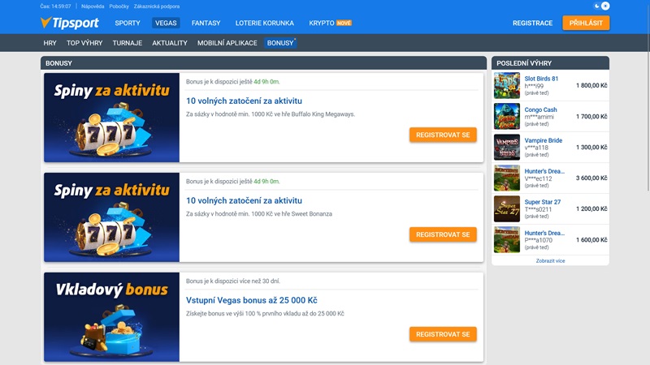
Task: Click the 1 700,00 Kč win amount
Action: point(591,117)
